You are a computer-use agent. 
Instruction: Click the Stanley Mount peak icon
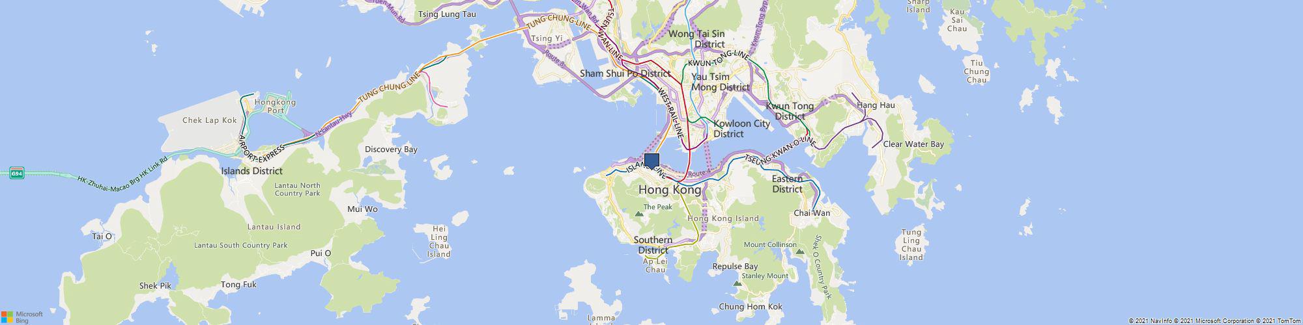[x=737, y=283]
